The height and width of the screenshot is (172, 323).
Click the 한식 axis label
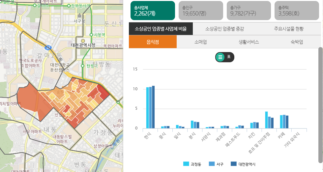click(148, 136)
